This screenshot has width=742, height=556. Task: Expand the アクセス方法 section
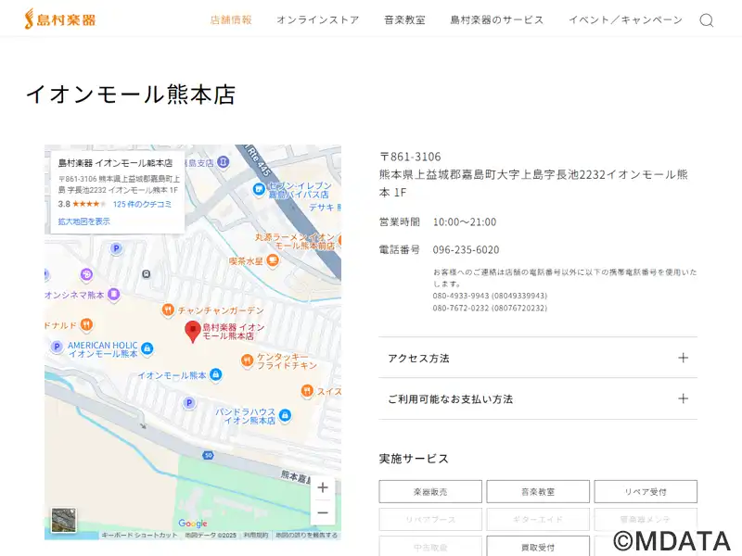point(538,358)
